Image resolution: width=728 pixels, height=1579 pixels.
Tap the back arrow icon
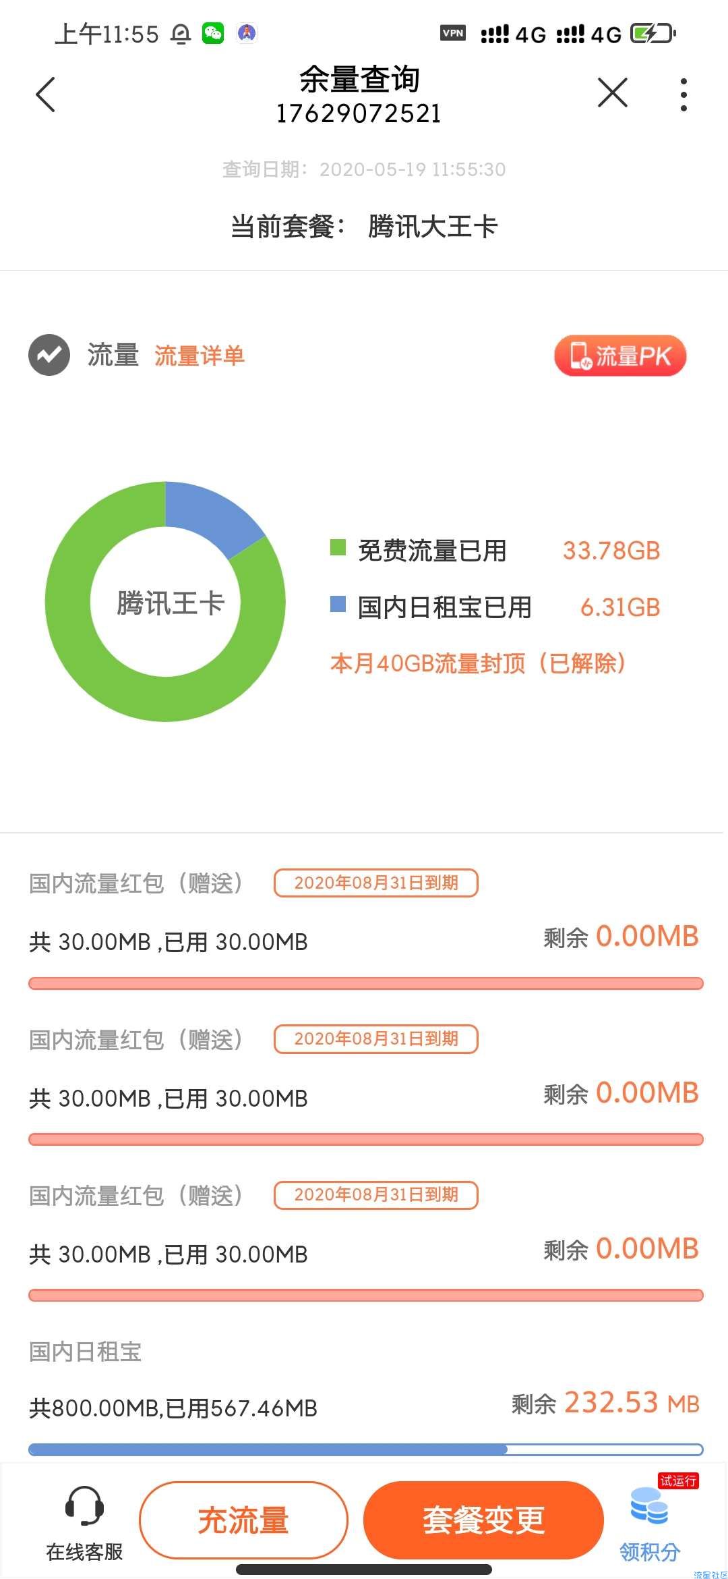pyautogui.click(x=45, y=94)
